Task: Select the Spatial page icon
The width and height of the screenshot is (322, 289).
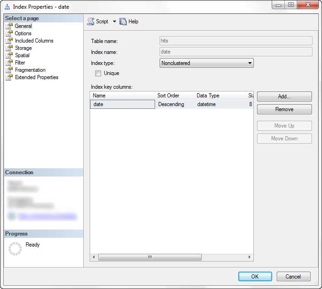Action: [9, 55]
